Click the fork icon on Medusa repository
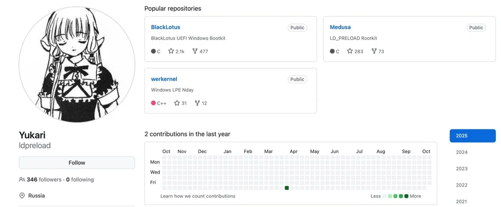Viewport: 501px width, 207px height. 374,51
